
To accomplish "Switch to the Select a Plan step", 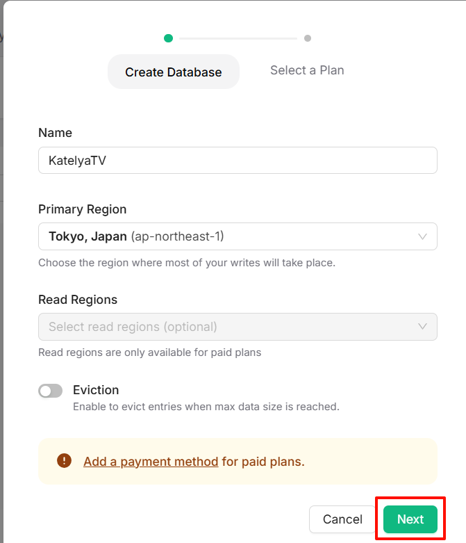I will 307,70.
